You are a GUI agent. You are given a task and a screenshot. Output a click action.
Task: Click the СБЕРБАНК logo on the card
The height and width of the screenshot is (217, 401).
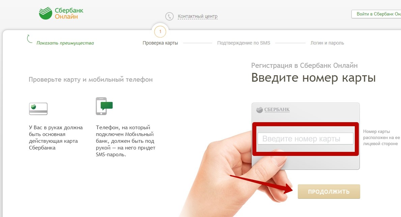click(x=273, y=110)
